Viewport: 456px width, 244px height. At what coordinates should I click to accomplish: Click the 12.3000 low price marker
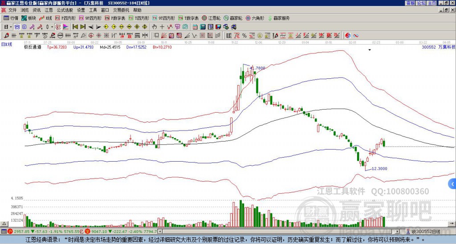coord(379,169)
